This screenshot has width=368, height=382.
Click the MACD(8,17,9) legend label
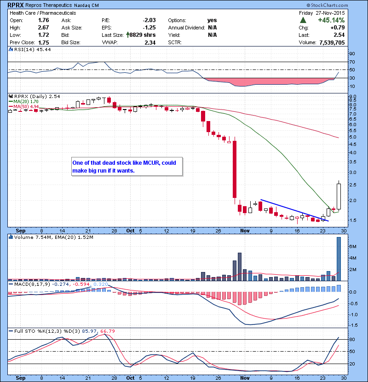(32, 284)
